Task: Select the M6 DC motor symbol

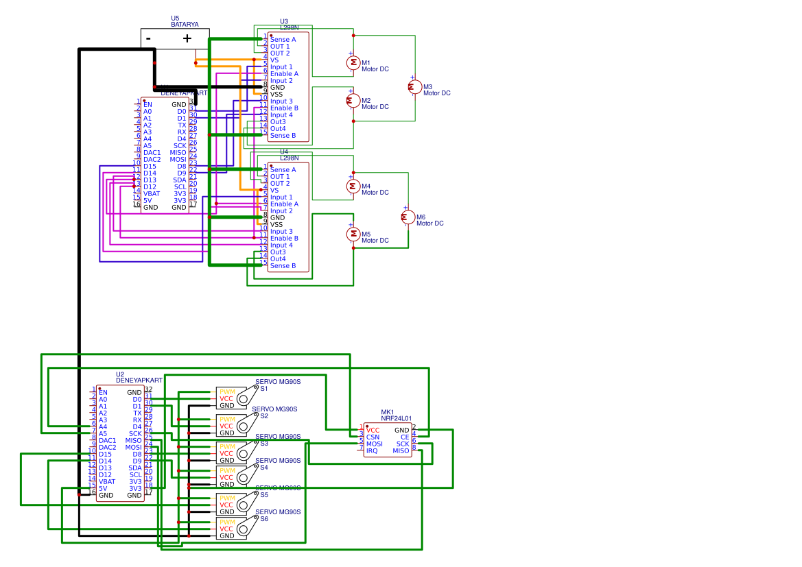Action: tap(408, 217)
